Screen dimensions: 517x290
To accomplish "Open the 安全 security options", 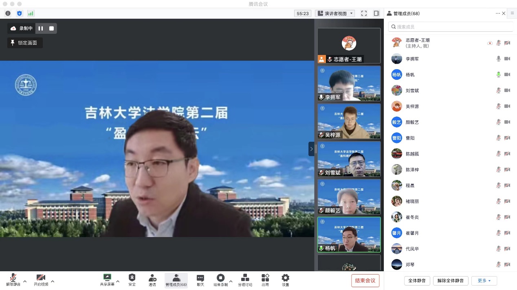I will (x=132, y=280).
